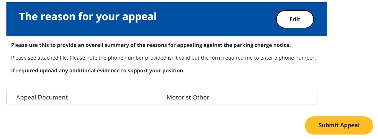This screenshot has height=139, width=378.
Task: Select the Appeal Document entry
Action: (x=42, y=98)
